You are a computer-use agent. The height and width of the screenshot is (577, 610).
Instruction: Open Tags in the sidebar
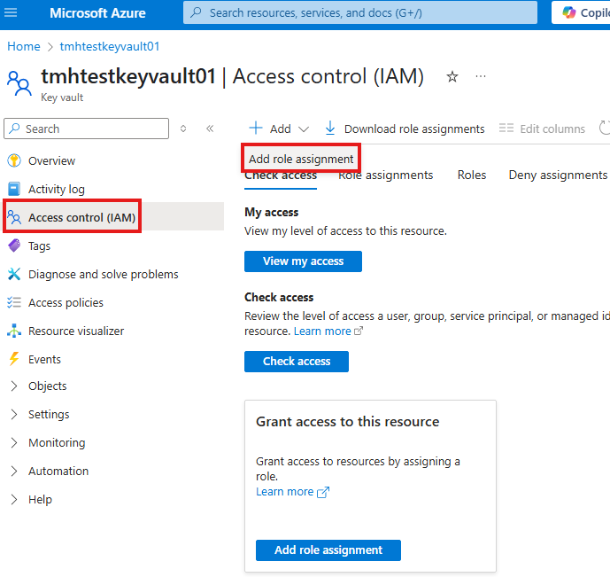tap(39, 246)
